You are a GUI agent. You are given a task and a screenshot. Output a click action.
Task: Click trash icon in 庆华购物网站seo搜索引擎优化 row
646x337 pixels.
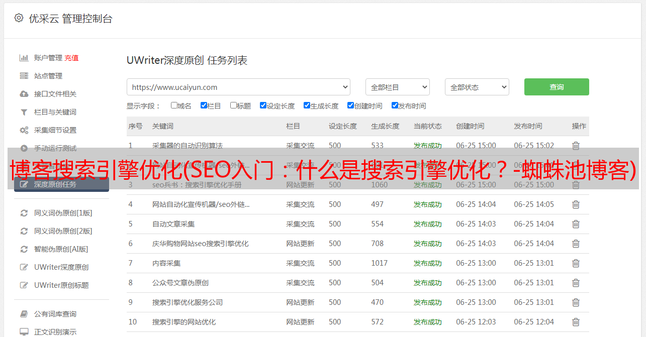point(576,244)
